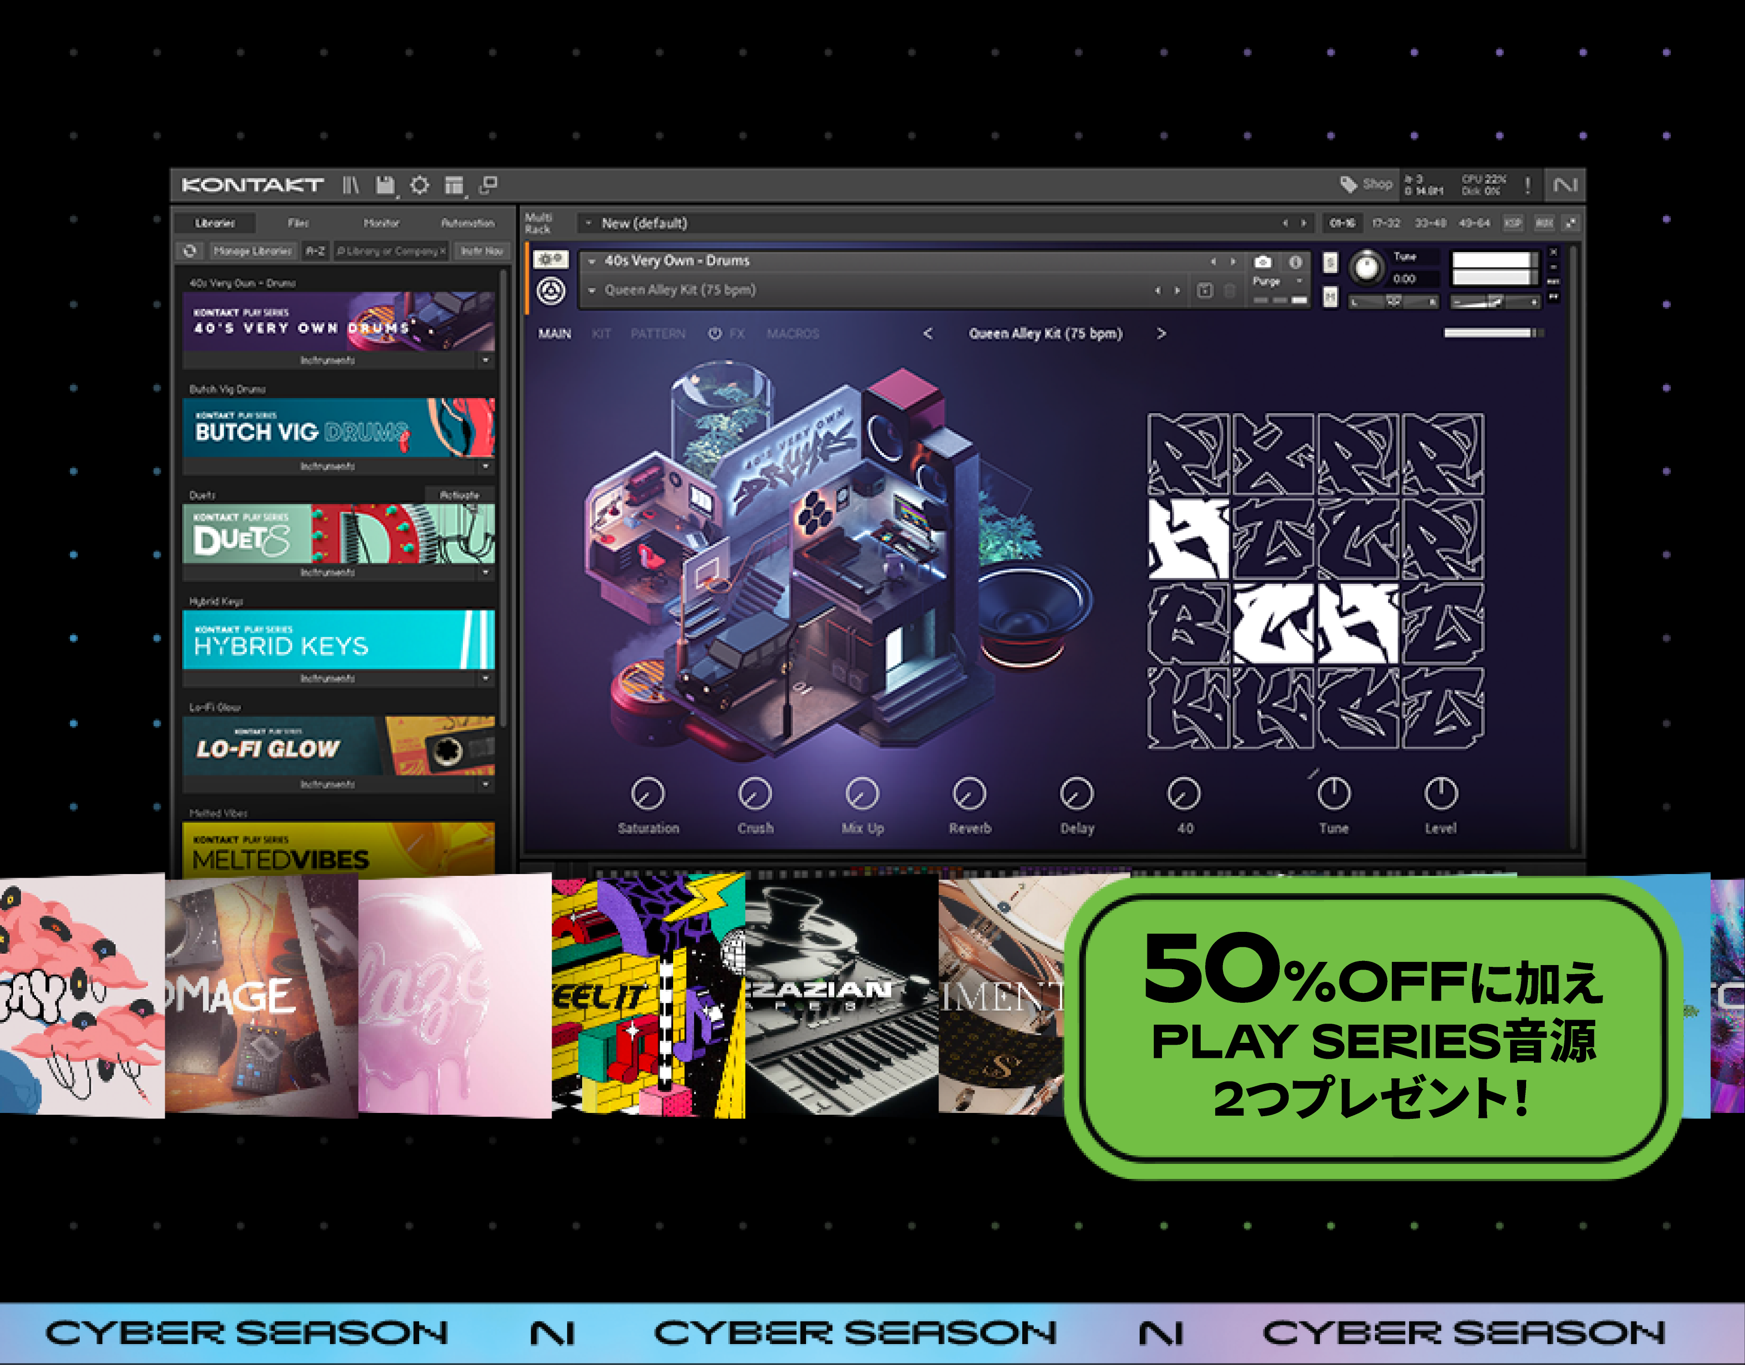Expand Lo-Fi Glow Instruments dropdown arrow
This screenshot has height=1365, width=1745.
[x=485, y=785]
